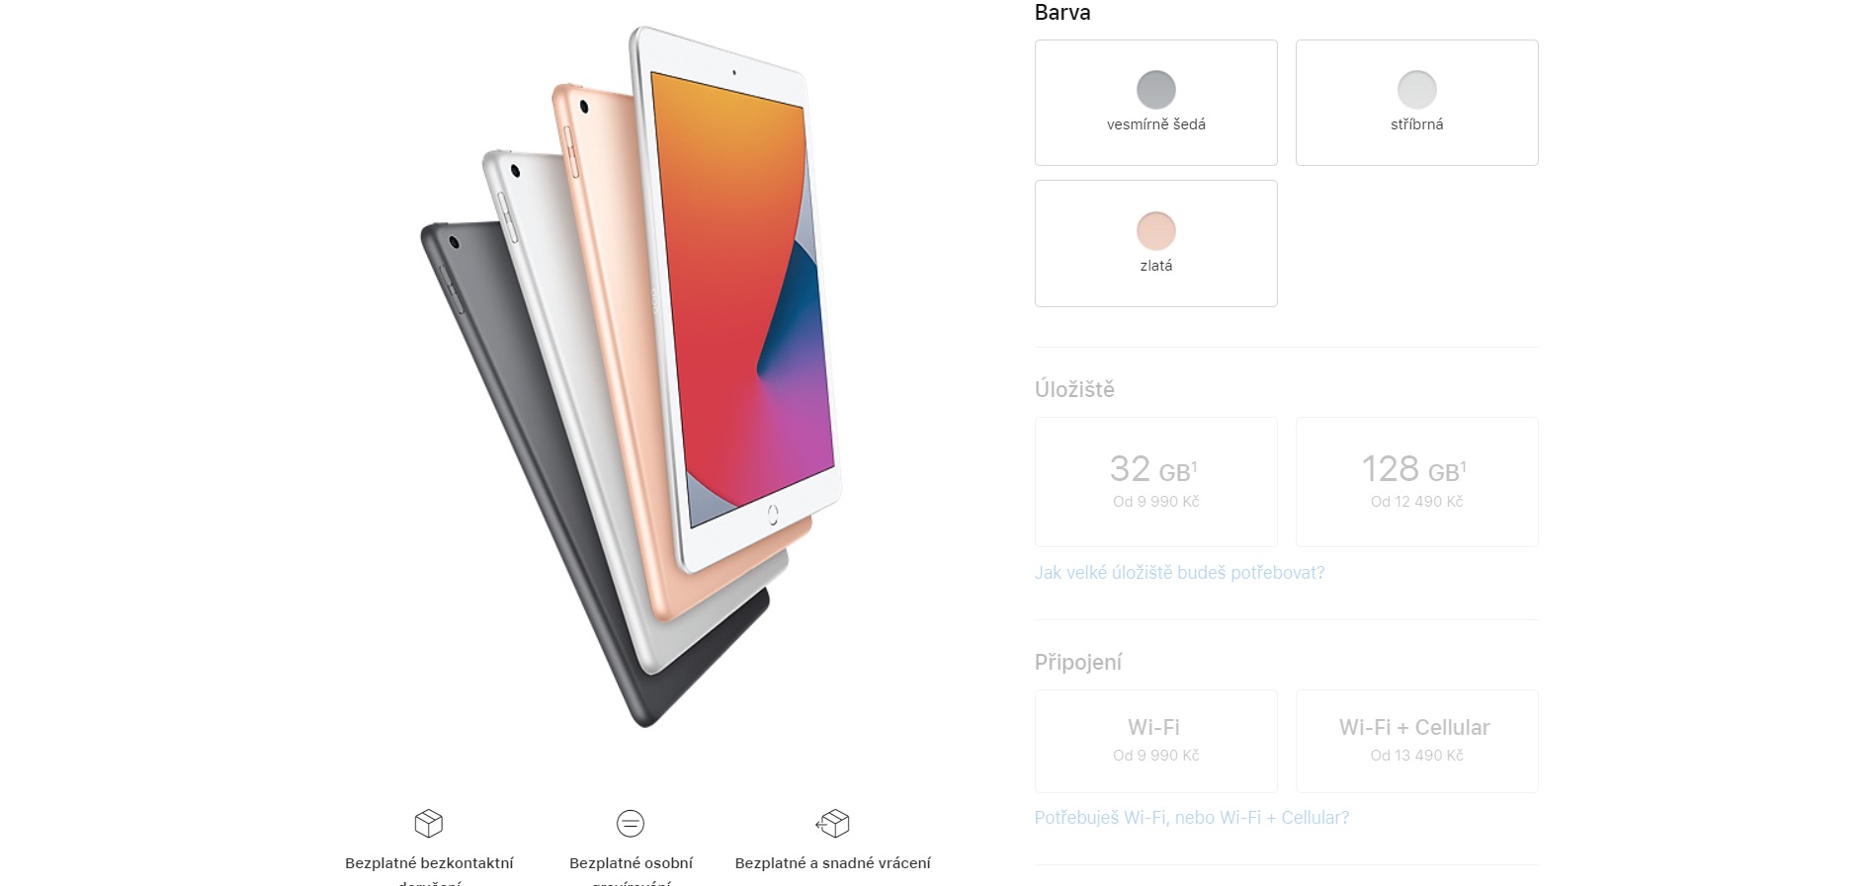Click the free returns box icon
This screenshot has height=886, width=1865.
[832, 823]
